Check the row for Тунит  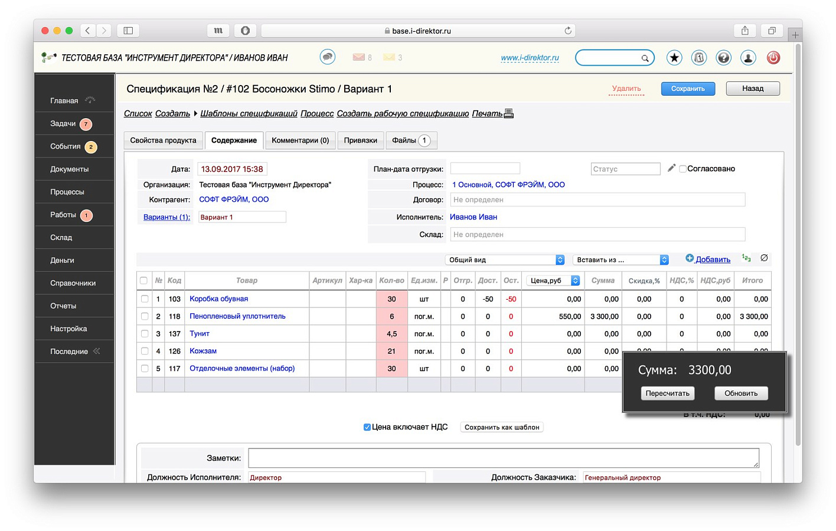pos(145,334)
